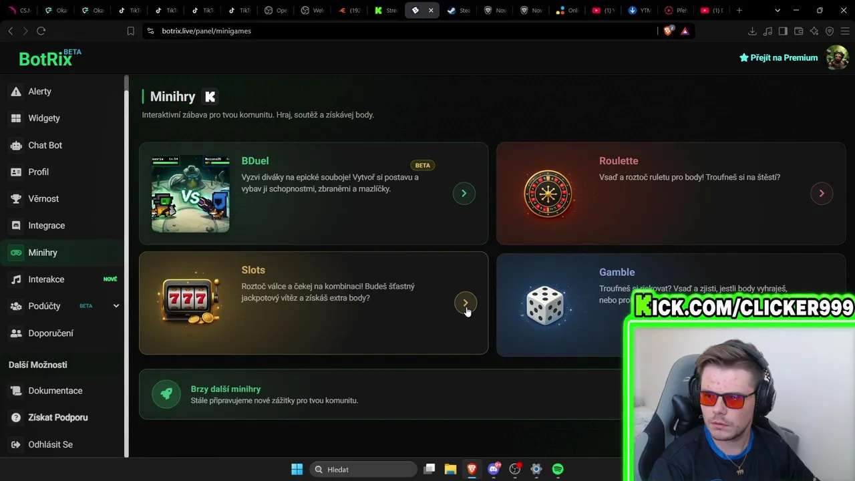
Task: Switch to the Steam browser tab
Action: (458, 10)
